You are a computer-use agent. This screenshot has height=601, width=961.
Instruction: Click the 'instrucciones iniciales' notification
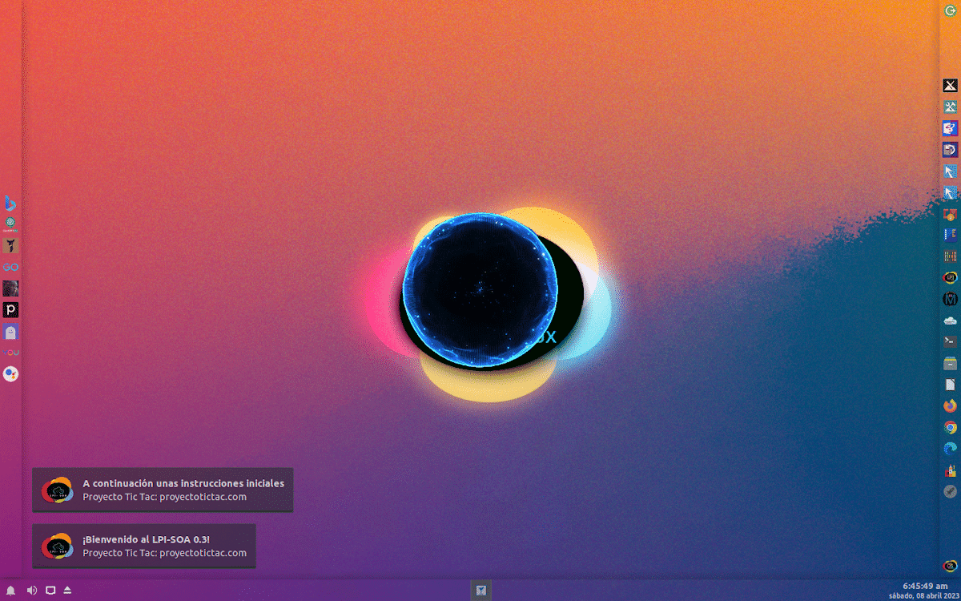tap(163, 490)
